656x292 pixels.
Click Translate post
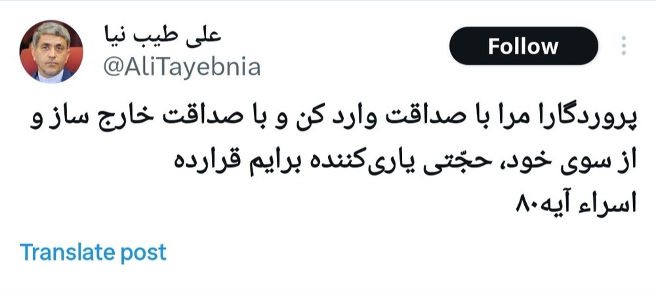[x=93, y=252]
